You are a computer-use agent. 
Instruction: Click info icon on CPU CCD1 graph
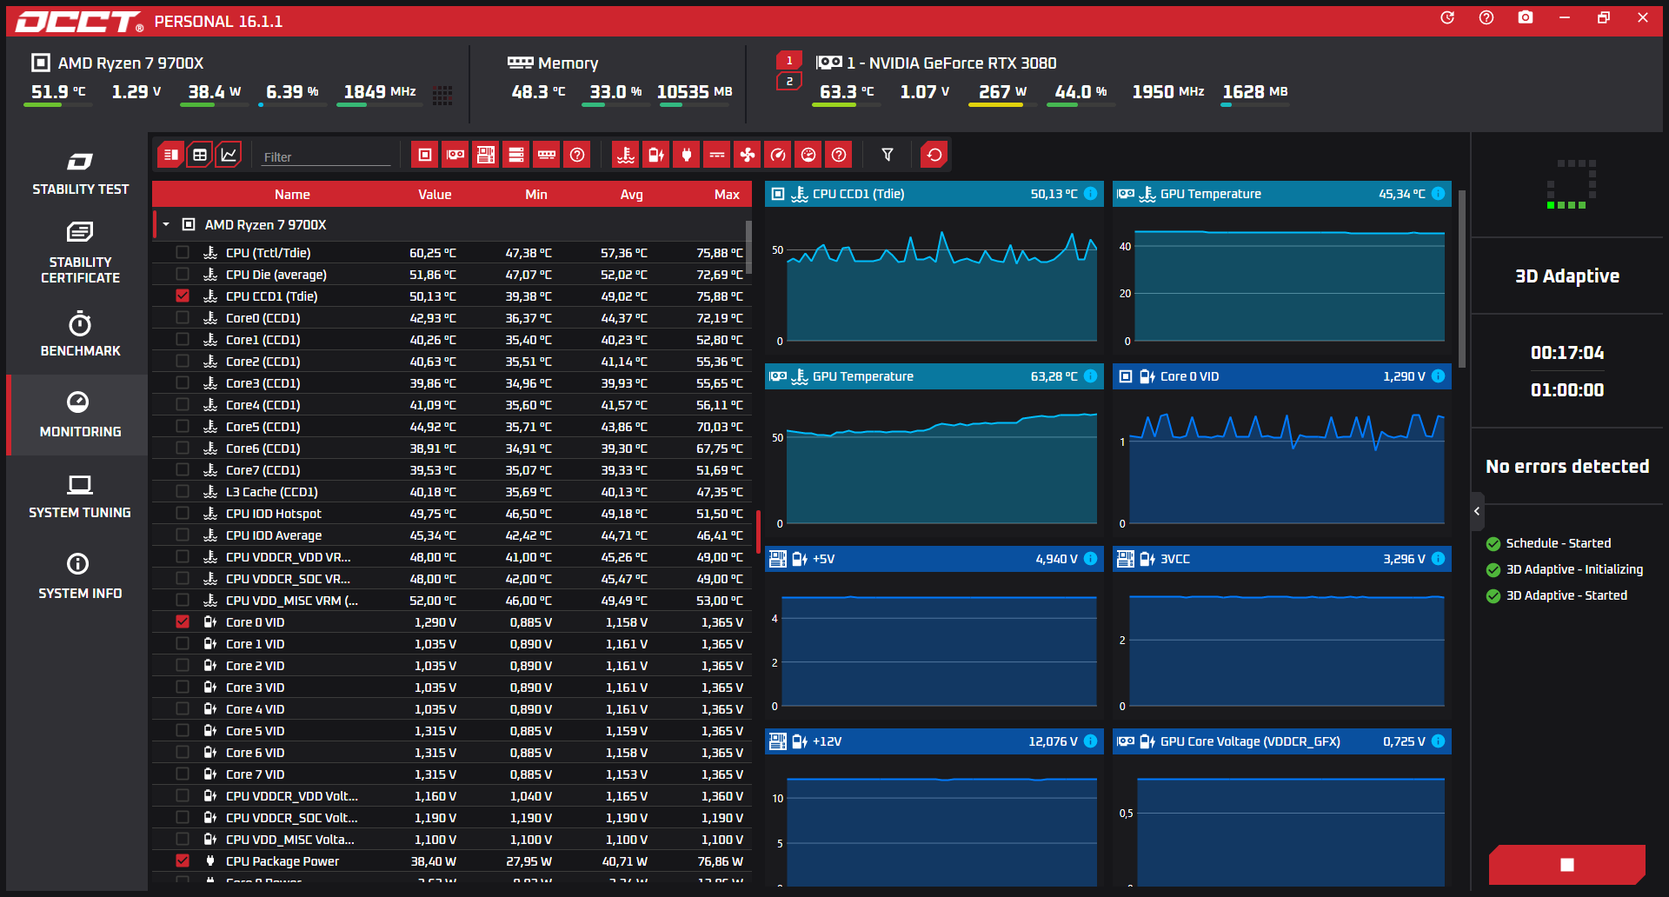pos(1090,194)
